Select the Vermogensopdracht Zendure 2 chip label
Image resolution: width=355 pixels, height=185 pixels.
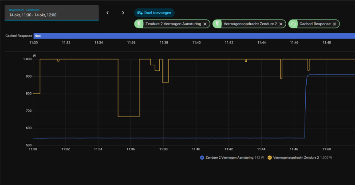tap(250, 24)
